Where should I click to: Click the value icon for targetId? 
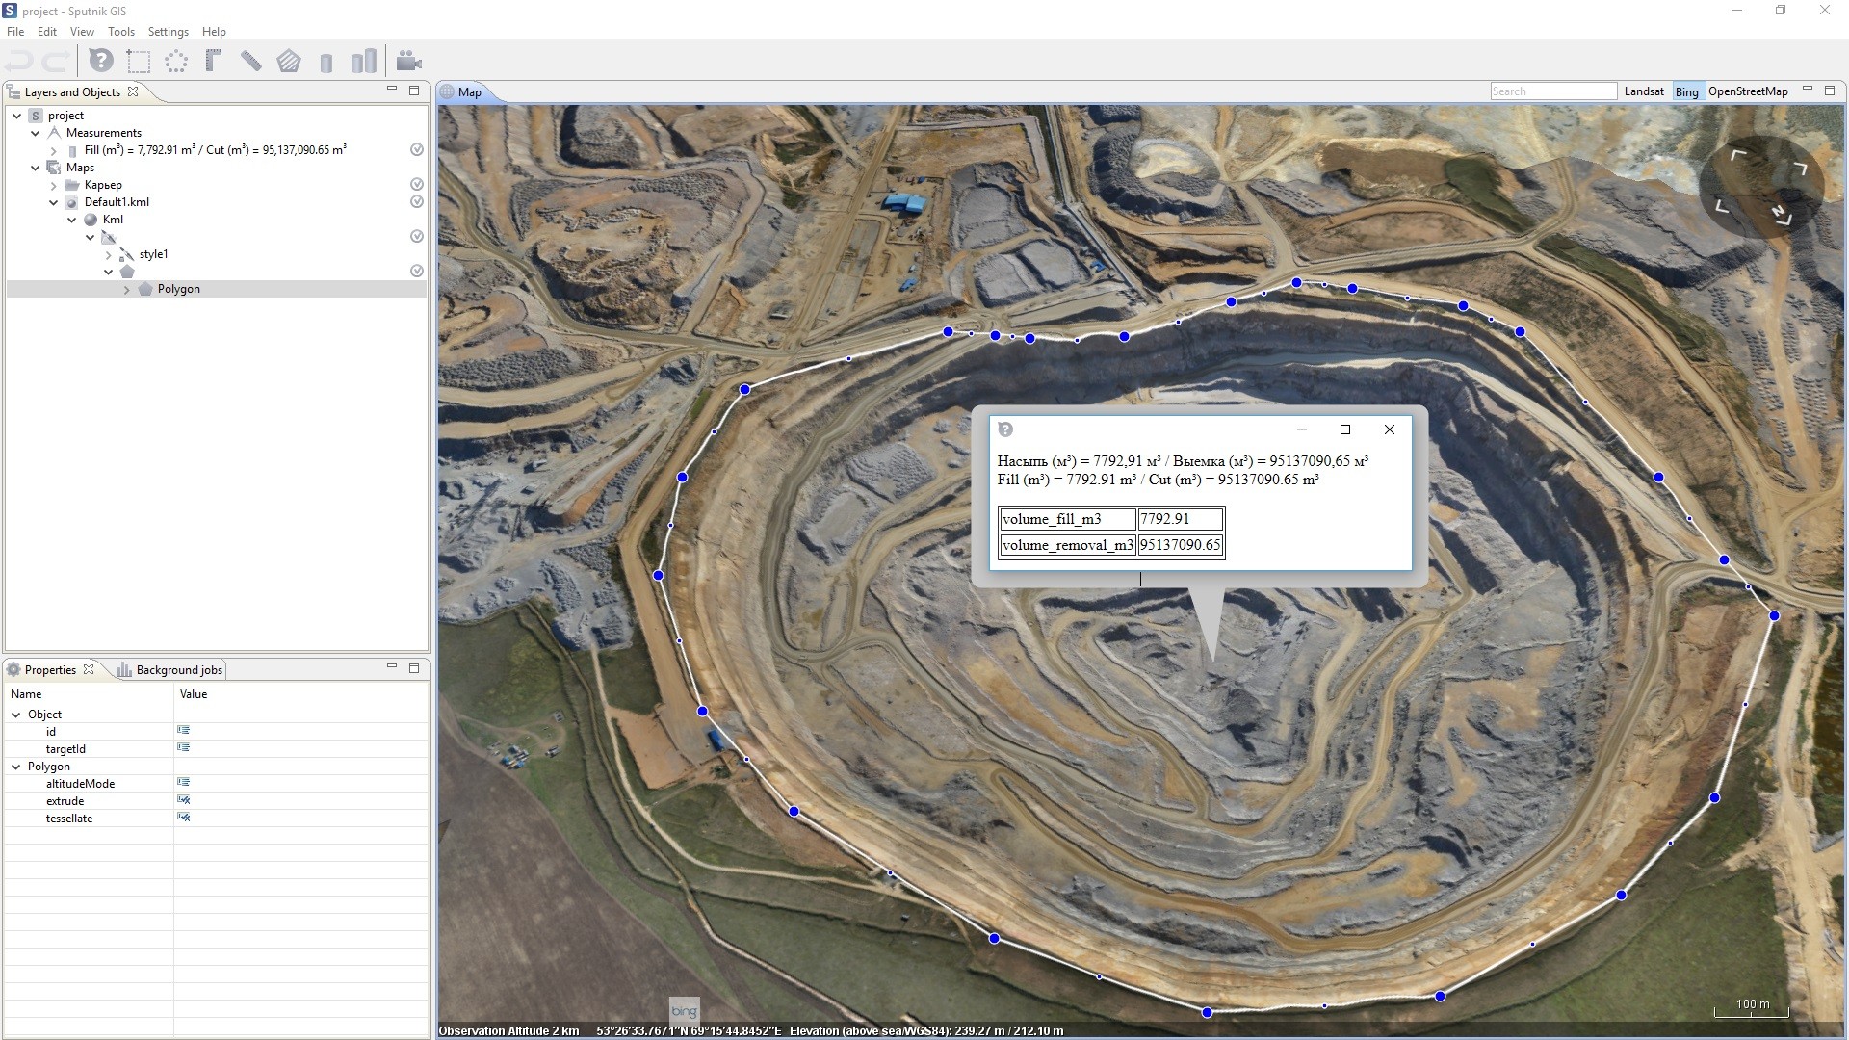(x=184, y=747)
